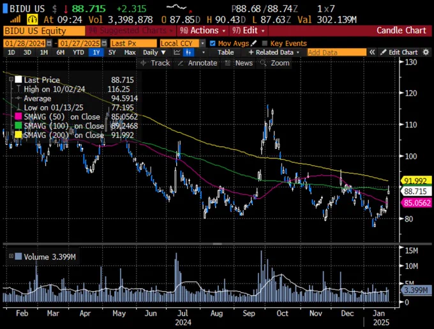Toggle the Mov Avgs checkbox
The width and height of the screenshot is (434, 329).
213,43
